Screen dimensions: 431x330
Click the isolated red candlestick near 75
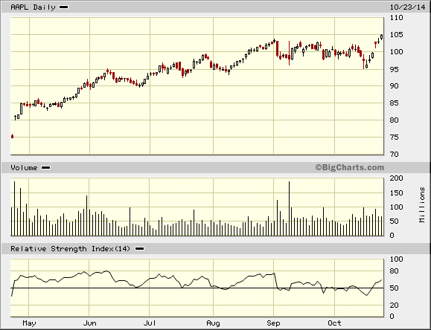tap(12, 136)
